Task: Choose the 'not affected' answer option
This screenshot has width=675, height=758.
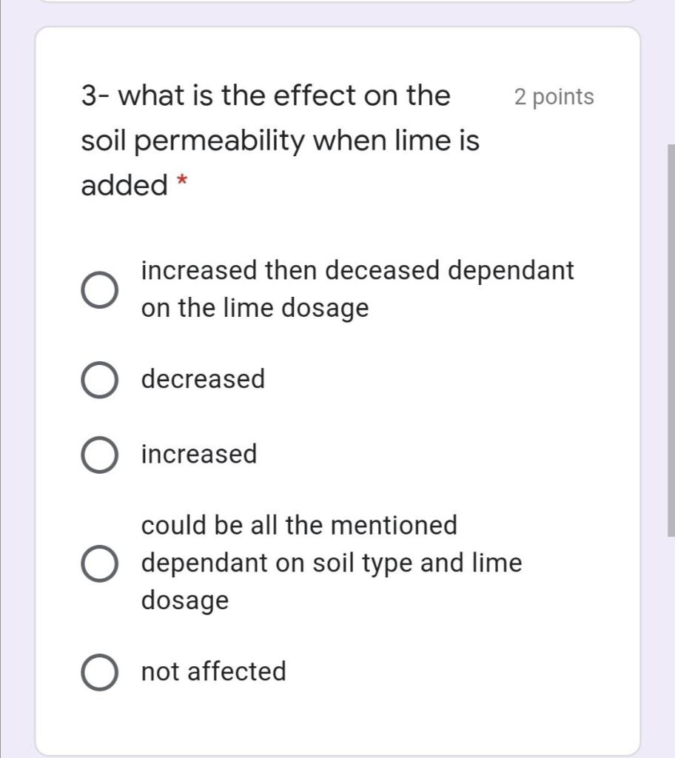Action: 100,671
